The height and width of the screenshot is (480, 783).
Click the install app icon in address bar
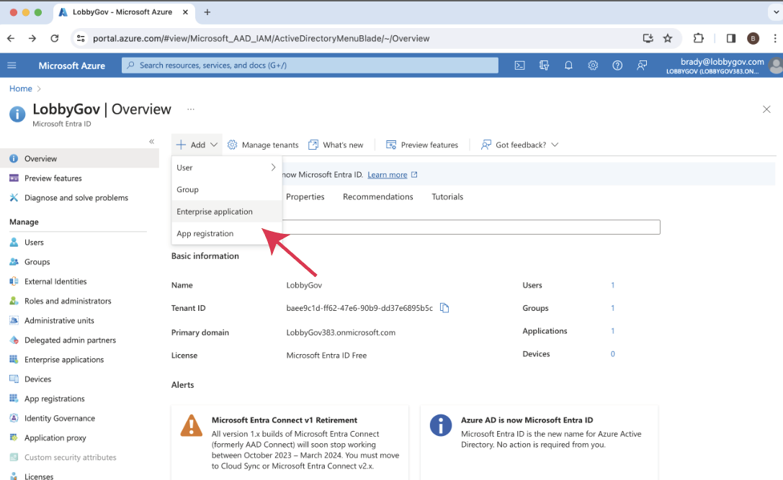648,38
